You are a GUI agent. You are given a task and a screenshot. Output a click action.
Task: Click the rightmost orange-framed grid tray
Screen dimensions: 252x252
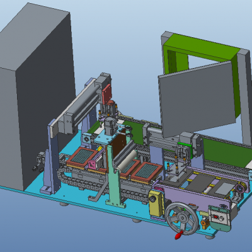(x=147, y=172)
